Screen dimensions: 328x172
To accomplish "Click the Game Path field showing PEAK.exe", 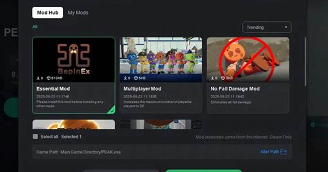I will [162, 152].
